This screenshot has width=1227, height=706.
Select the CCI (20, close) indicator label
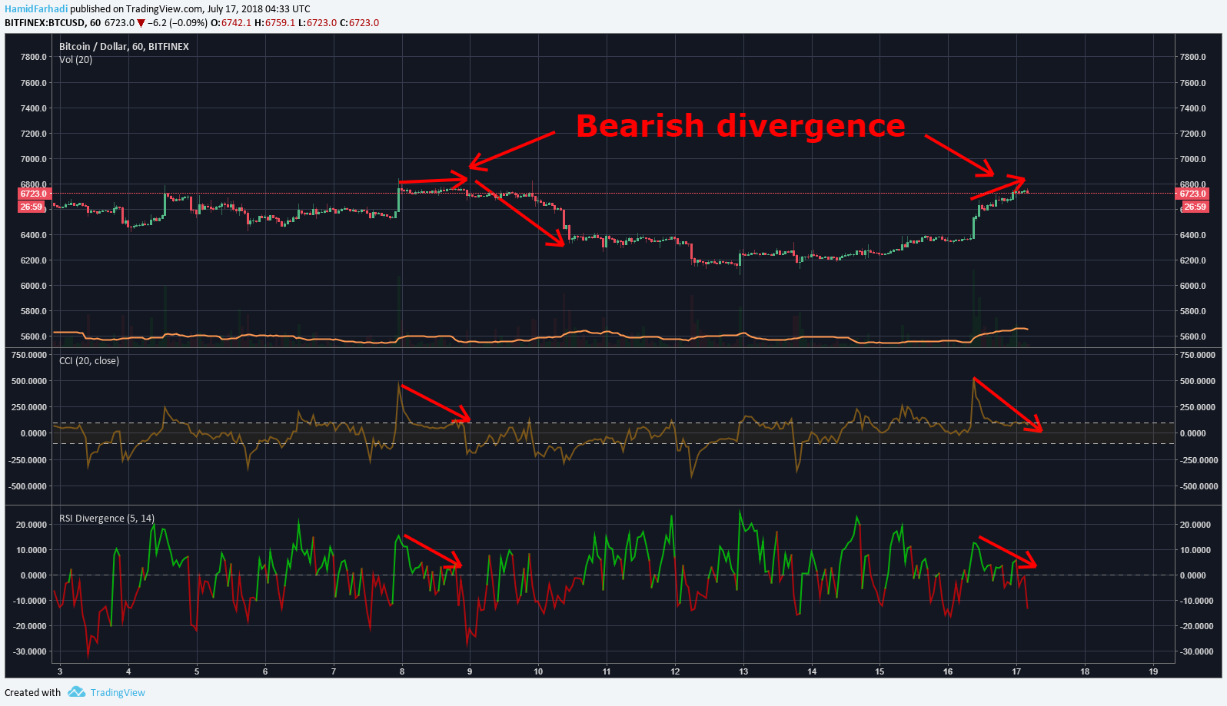coord(89,361)
